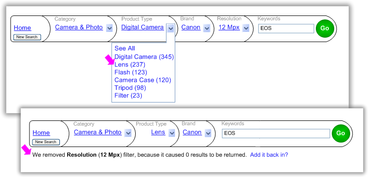Click New Search button in top breadcrumb
This screenshot has width=368, height=177.
(27, 37)
